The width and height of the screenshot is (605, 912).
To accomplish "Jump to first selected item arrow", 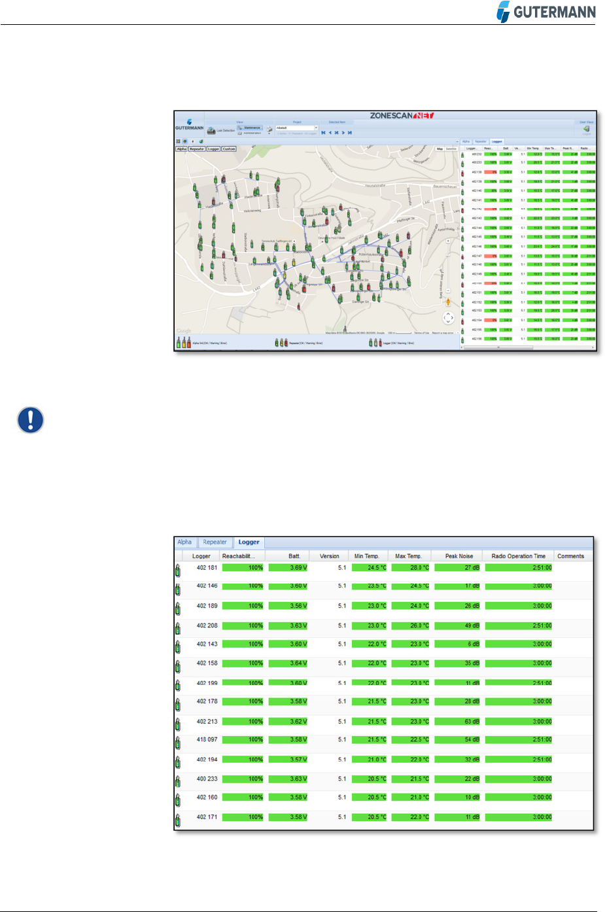I will click(x=323, y=133).
